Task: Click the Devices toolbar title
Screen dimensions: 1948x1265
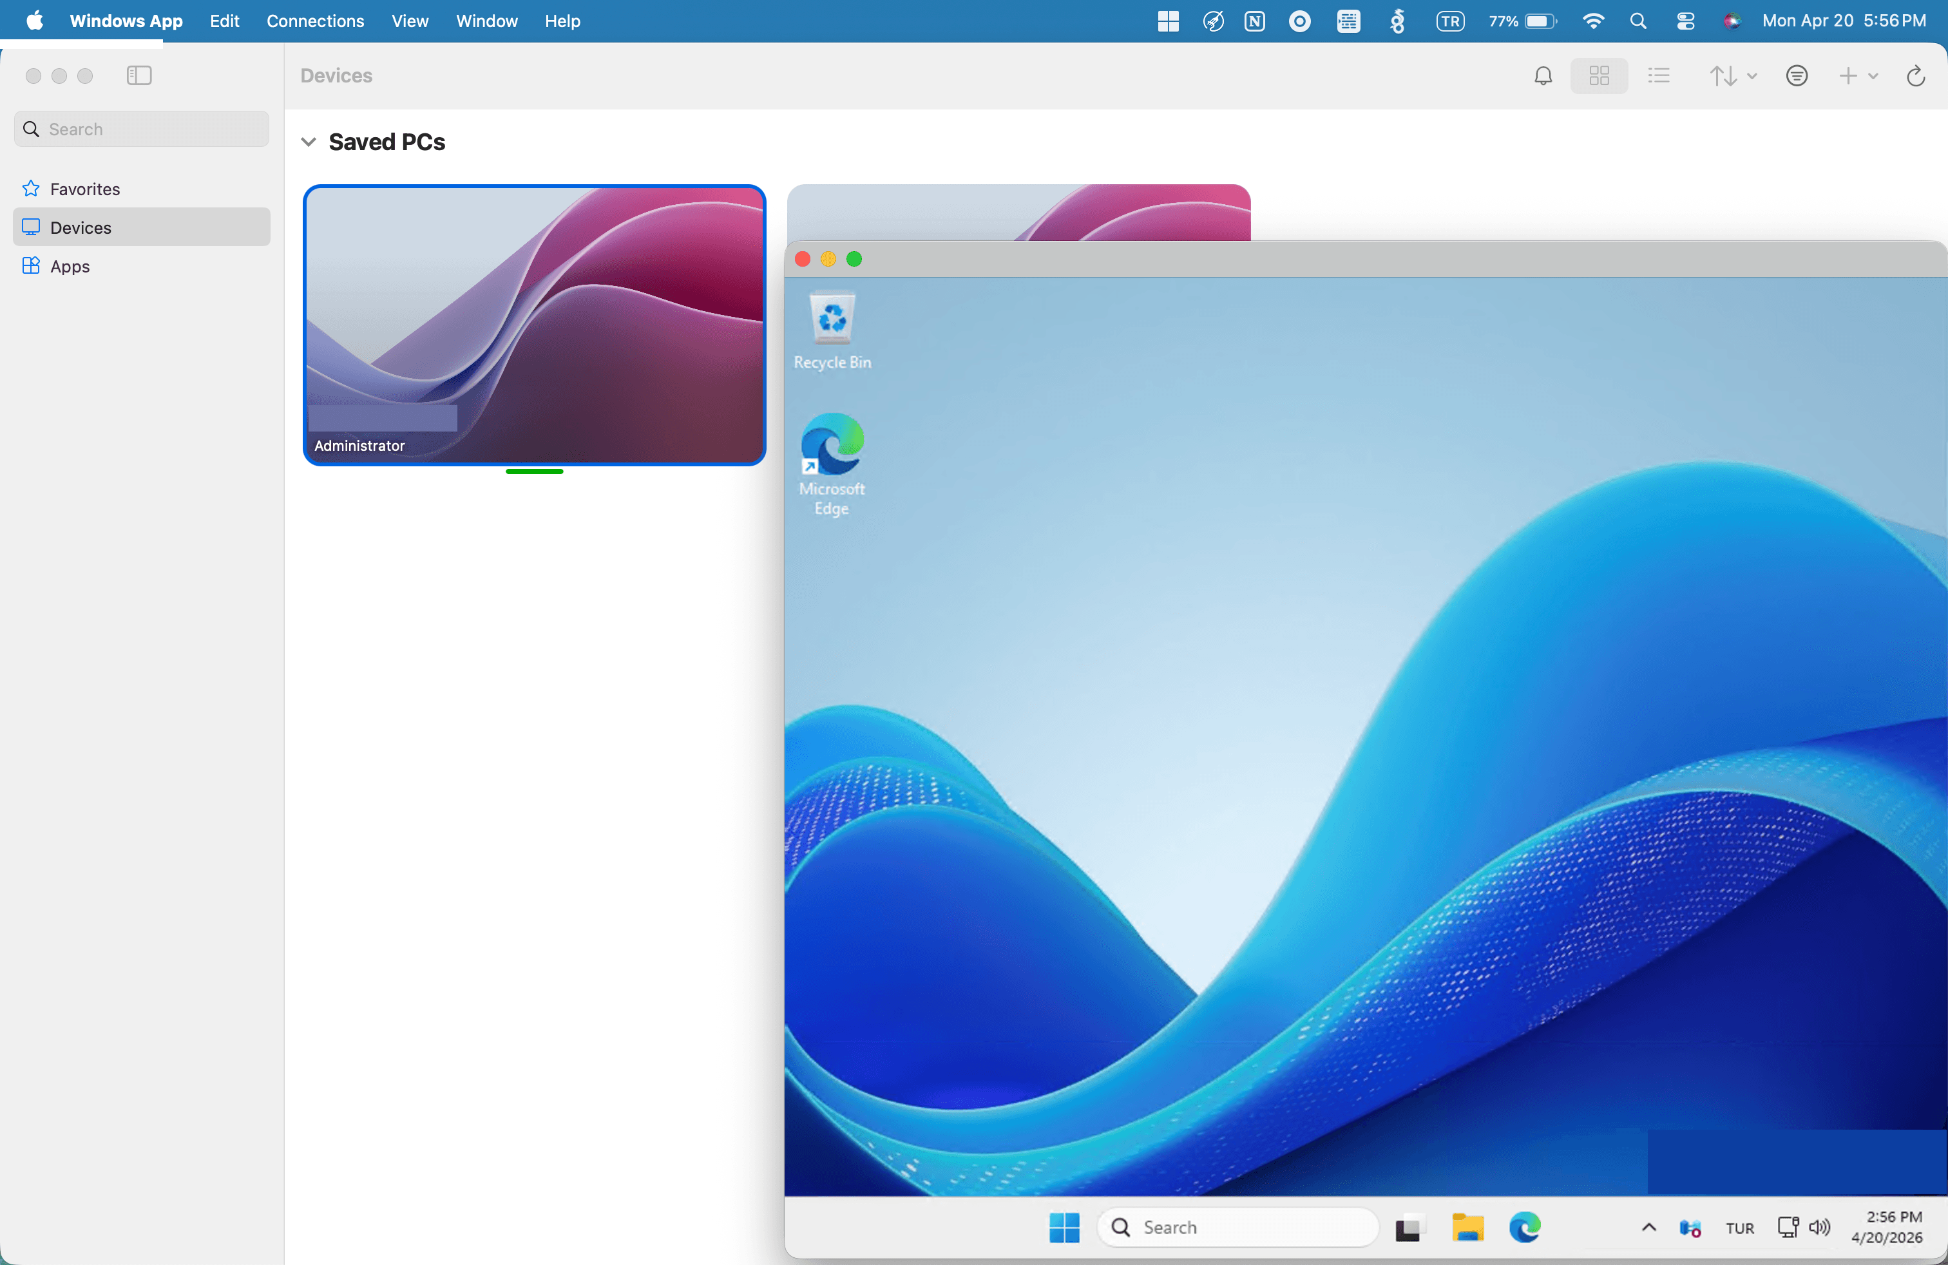Action: coord(336,75)
